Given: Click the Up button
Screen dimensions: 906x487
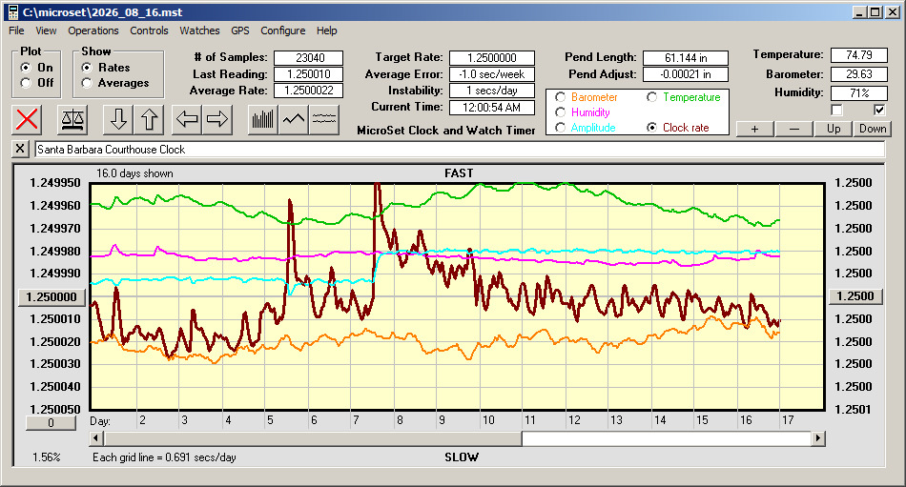Looking at the screenshot, I should tap(834, 129).
